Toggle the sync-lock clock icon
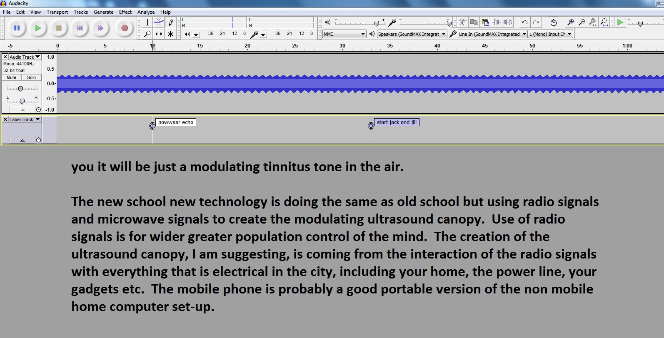 [x=553, y=22]
